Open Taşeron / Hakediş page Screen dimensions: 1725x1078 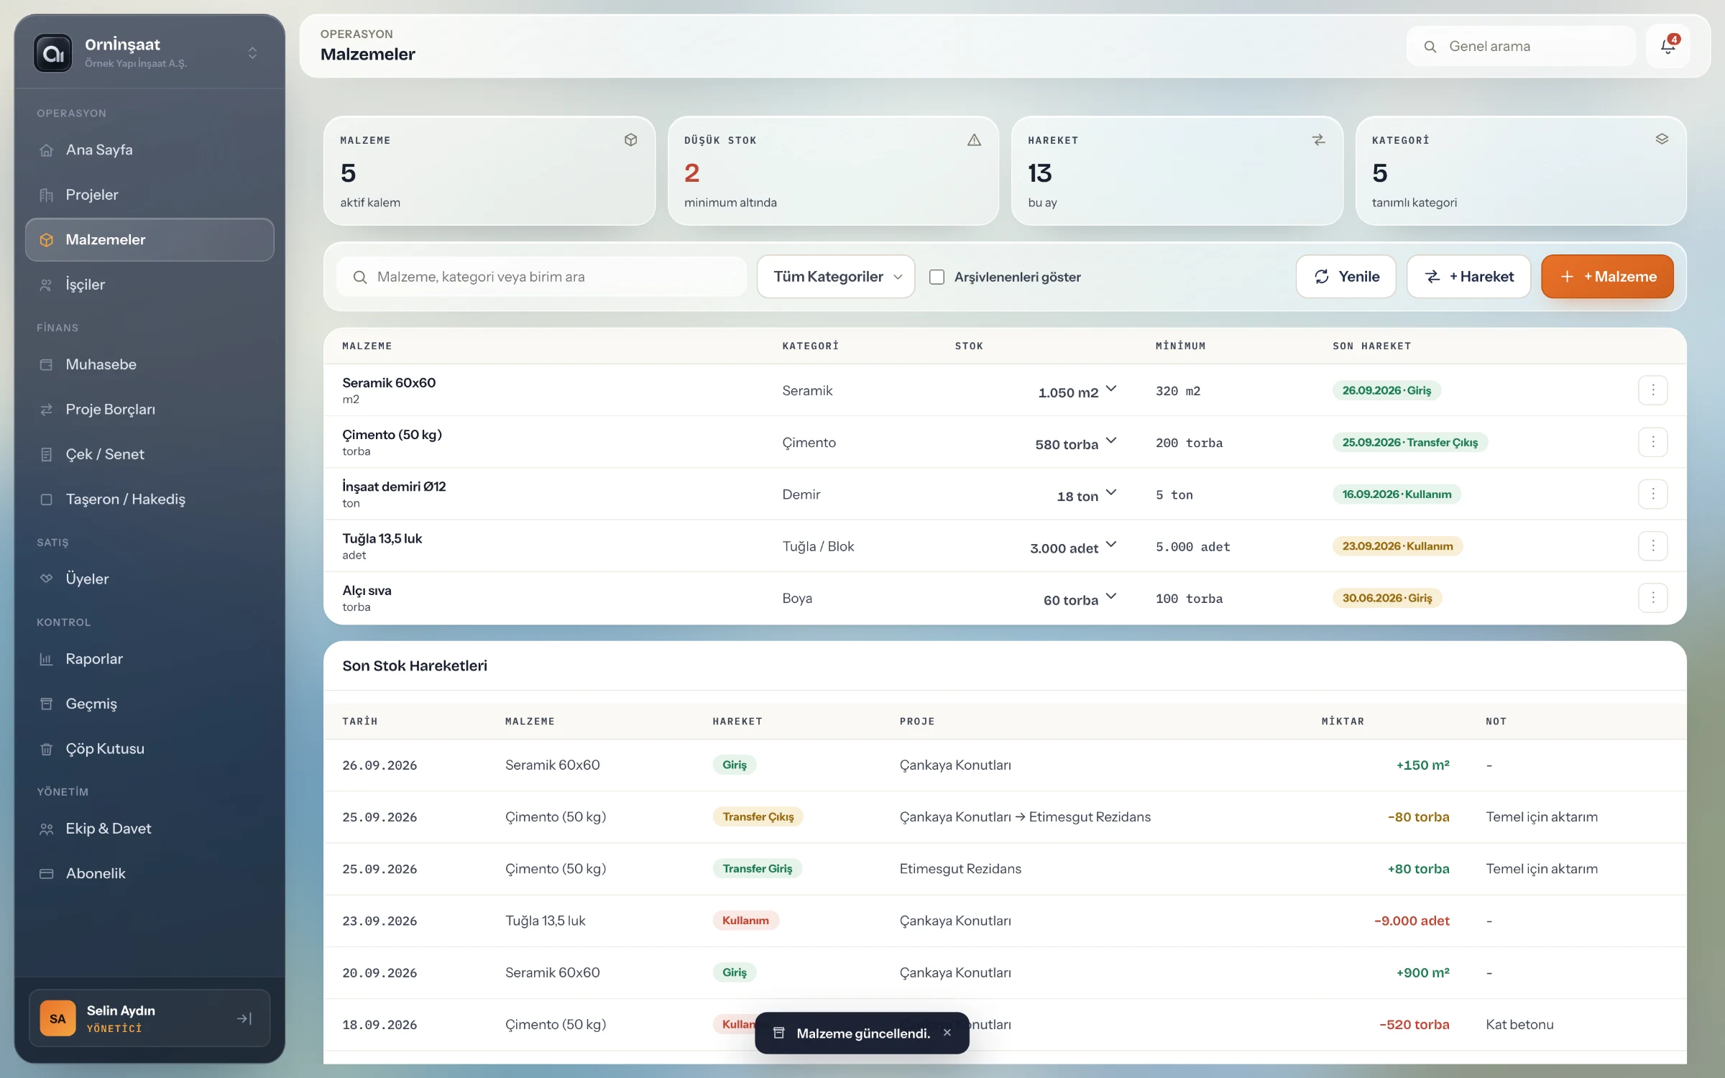pos(149,499)
